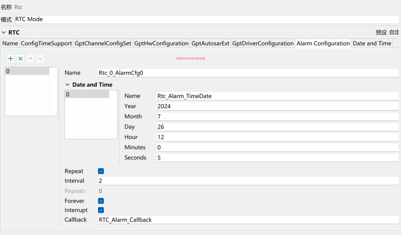Open the preset dropdown at top right
The width and height of the screenshot is (401, 235).
394,33
